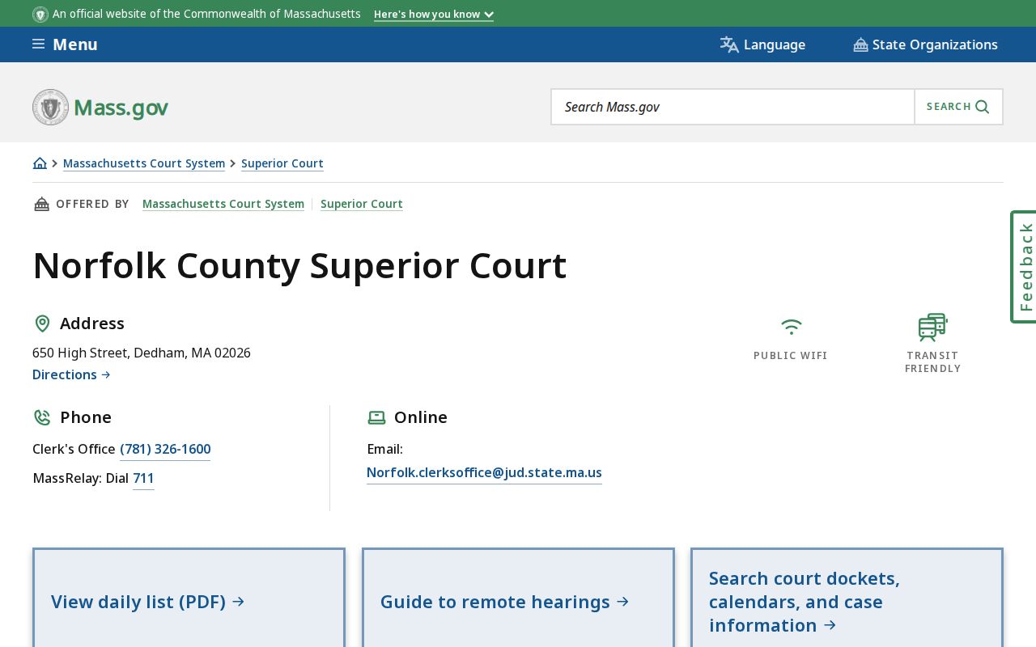Click Massachusetts Court System under Offered By
This screenshot has width=1036, height=647.
pyautogui.click(x=223, y=204)
